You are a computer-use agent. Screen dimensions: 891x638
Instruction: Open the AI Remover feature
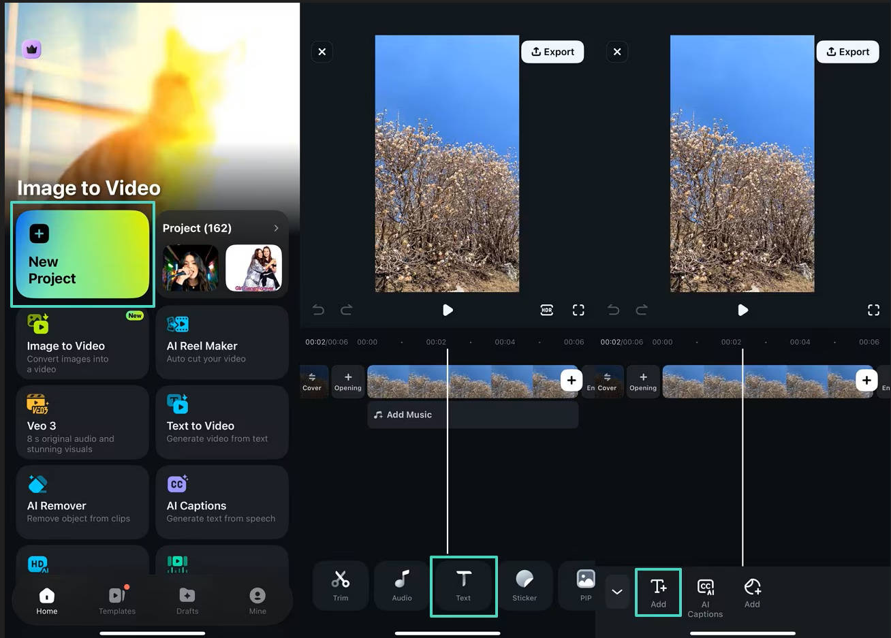pos(82,502)
